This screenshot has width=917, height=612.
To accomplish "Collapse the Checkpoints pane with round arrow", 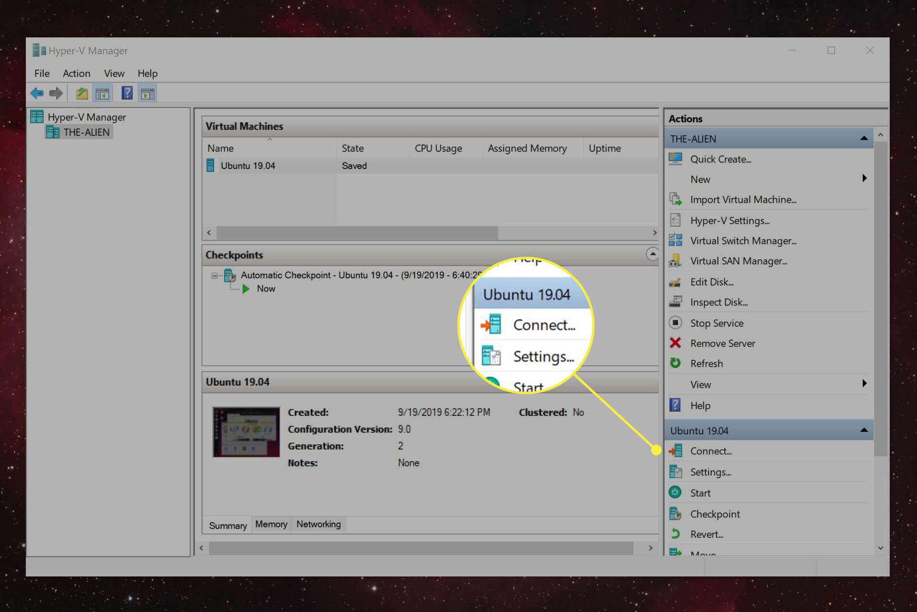I will point(652,254).
